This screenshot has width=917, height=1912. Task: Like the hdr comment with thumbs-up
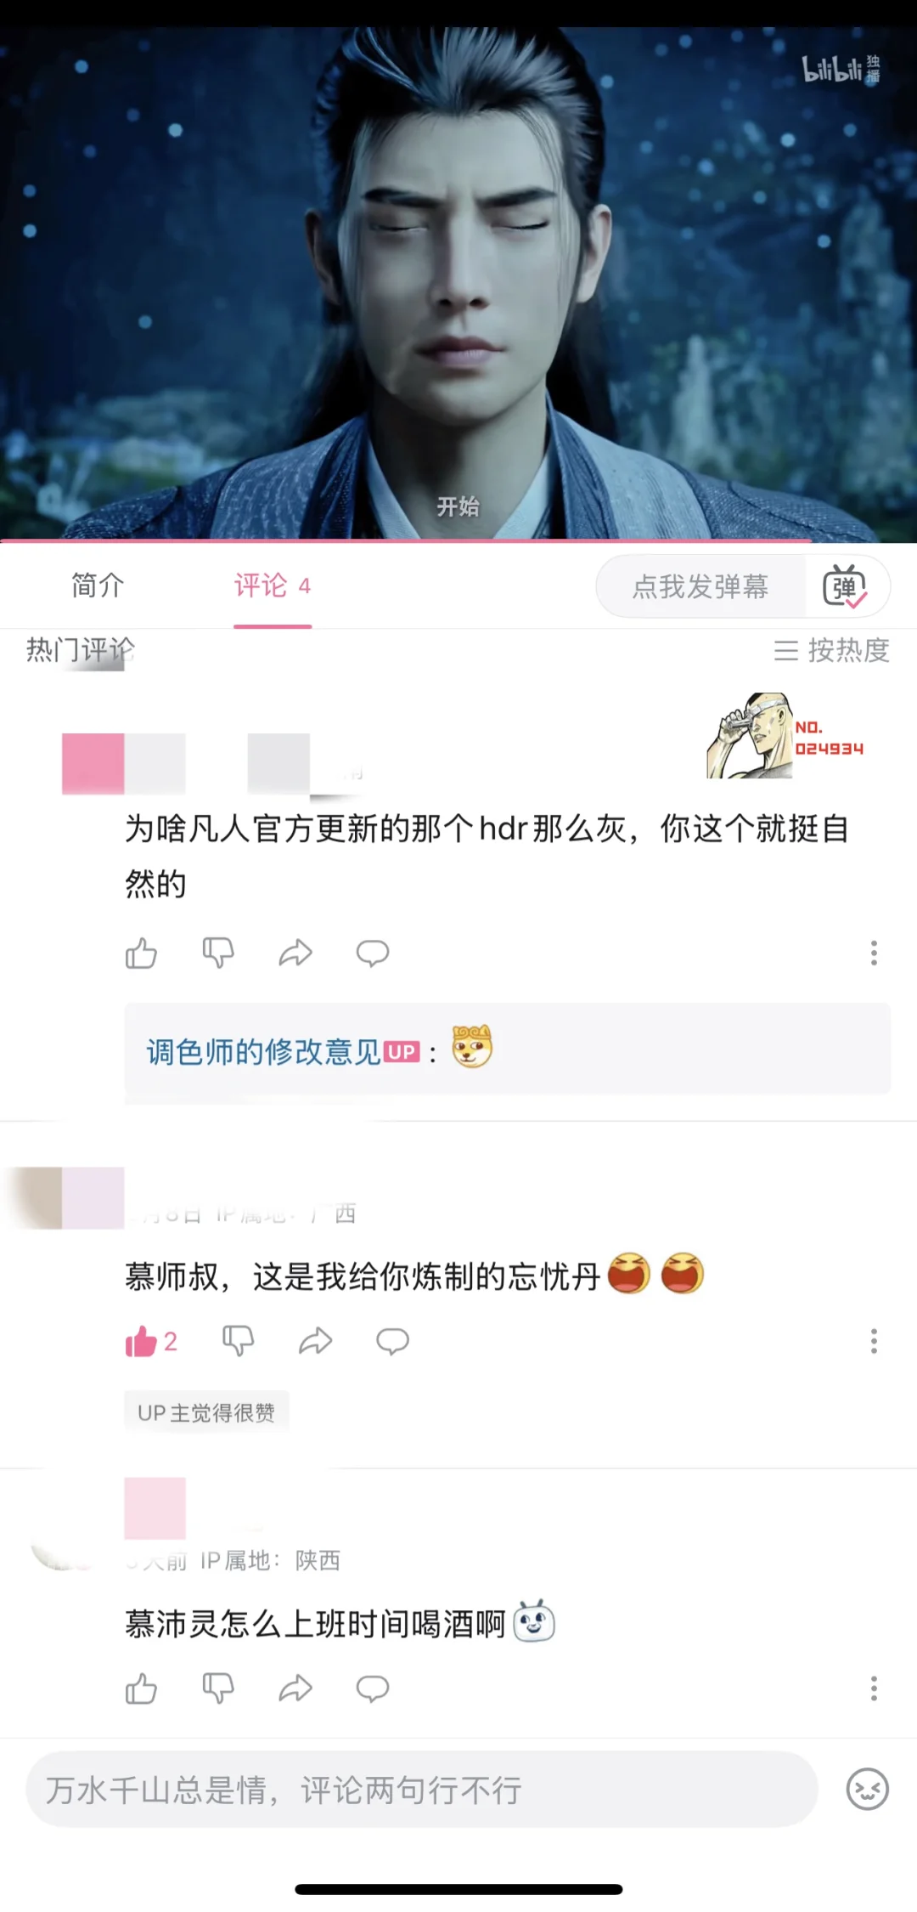click(x=141, y=953)
